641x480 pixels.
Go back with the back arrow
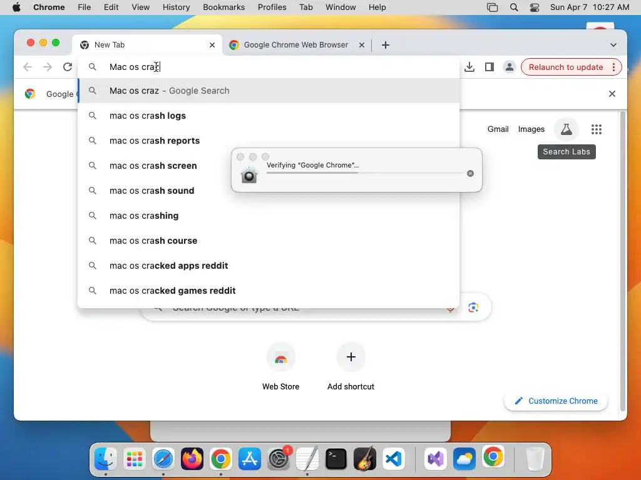pos(28,67)
